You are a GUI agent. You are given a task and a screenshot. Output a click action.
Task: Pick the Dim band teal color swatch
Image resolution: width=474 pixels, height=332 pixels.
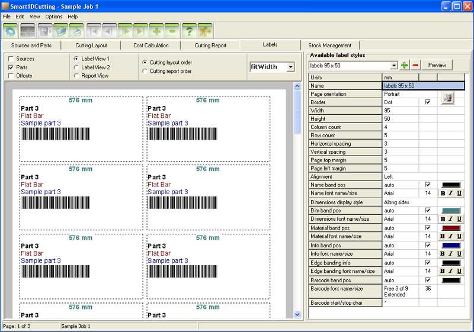tap(451, 210)
